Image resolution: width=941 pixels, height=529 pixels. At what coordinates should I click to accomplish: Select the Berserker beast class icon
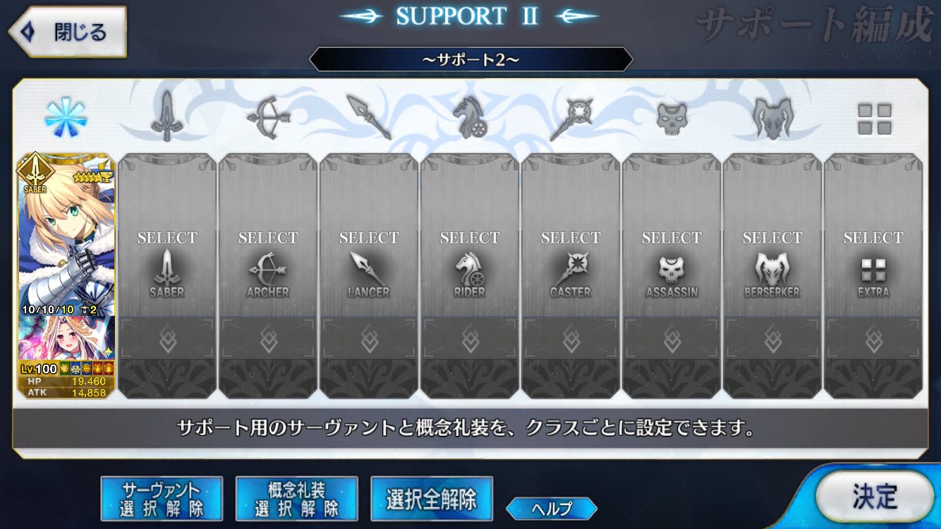pos(772,118)
